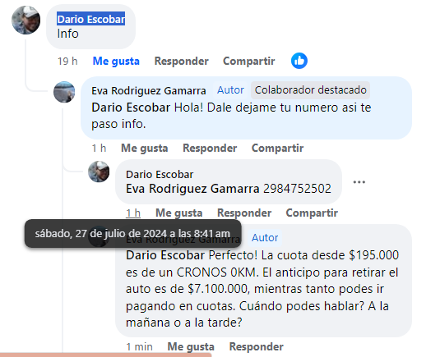Open Dario Escobar's top profile picture
Image resolution: width=440 pixels, height=357 pixels.
[x=25, y=21]
